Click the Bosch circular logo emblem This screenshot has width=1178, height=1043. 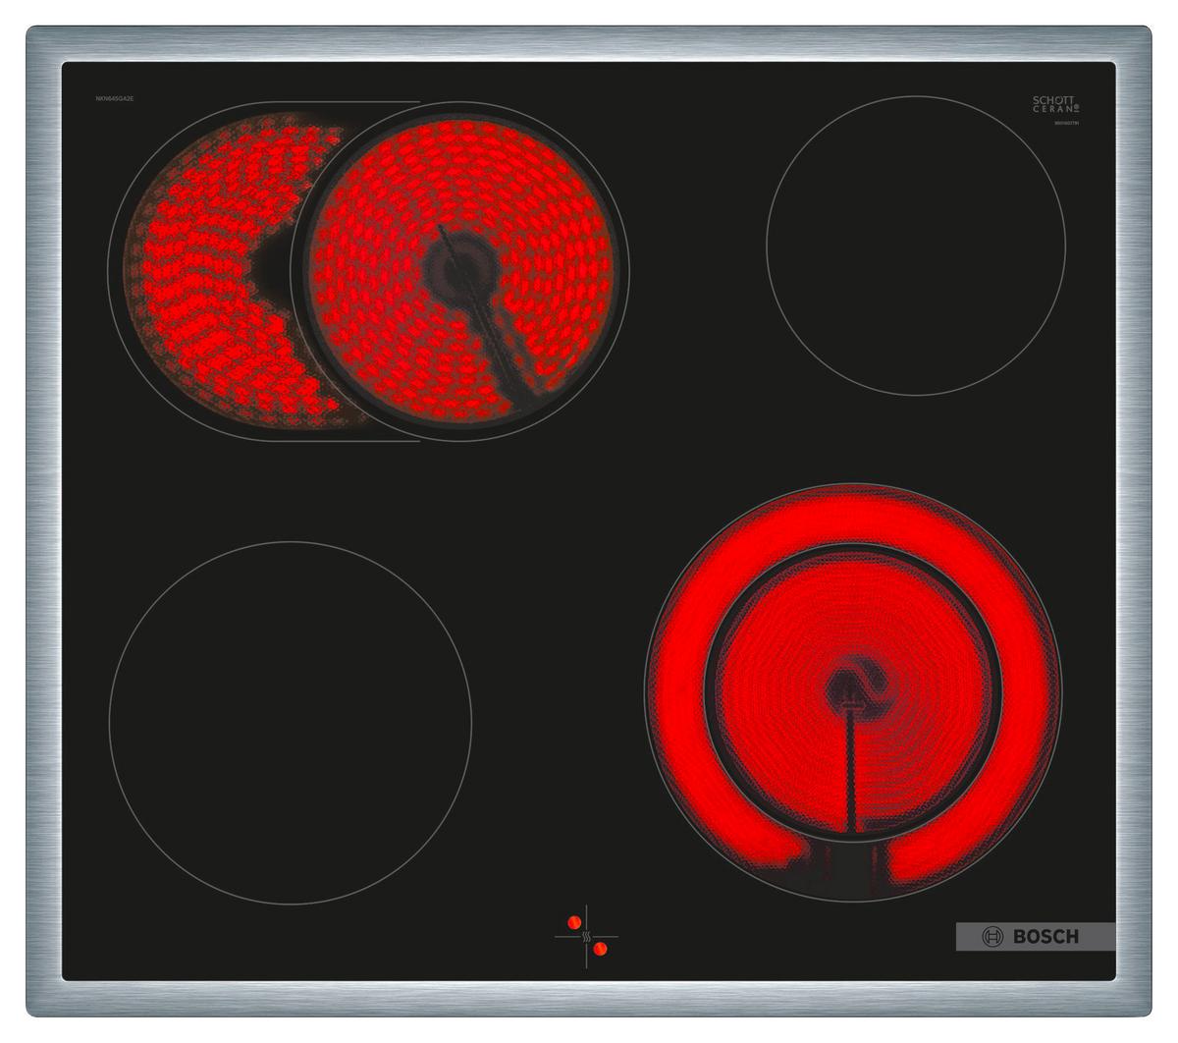pyautogui.click(x=994, y=936)
